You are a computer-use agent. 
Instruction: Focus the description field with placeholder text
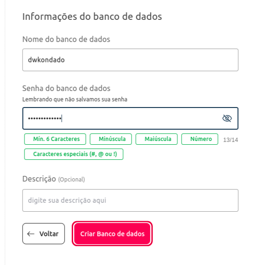click(x=130, y=200)
